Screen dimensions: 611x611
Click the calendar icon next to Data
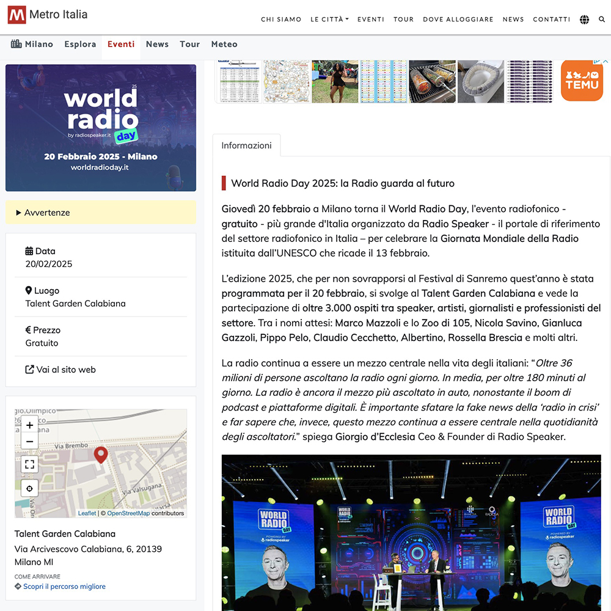(29, 251)
